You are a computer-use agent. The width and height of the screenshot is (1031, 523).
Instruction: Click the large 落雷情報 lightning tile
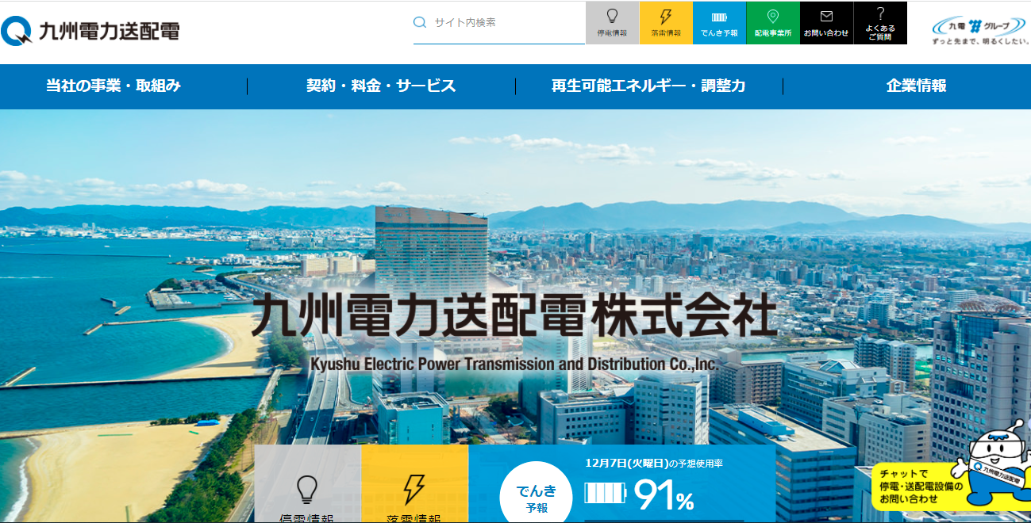point(414,484)
